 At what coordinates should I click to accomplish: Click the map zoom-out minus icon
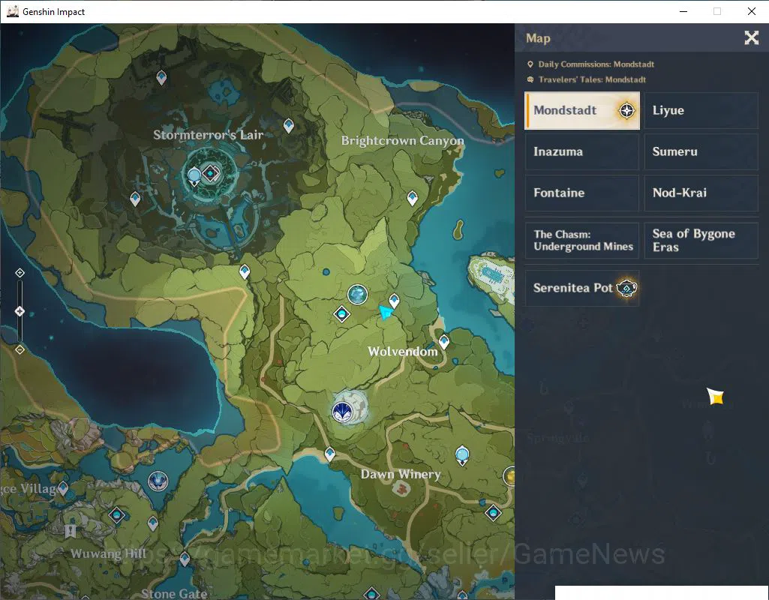pyautogui.click(x=20, y=349)
